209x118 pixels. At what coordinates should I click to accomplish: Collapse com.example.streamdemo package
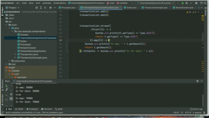click(x=12, y=31)
